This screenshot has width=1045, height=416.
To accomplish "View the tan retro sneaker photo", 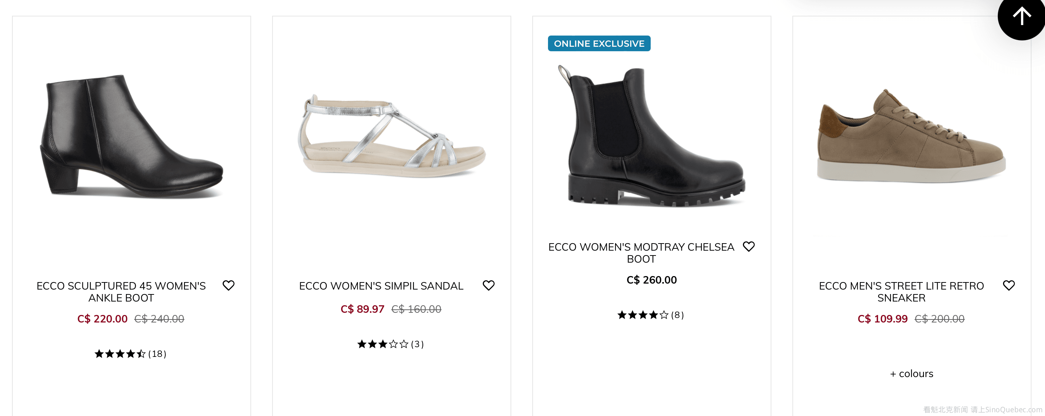I will click(911, 136).
